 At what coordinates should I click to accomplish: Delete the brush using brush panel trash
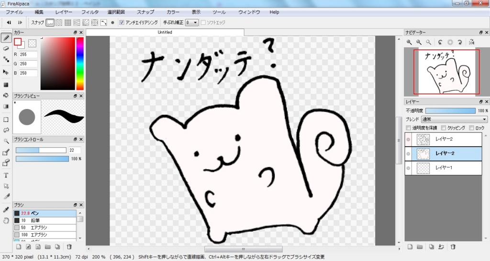point(69,247)
